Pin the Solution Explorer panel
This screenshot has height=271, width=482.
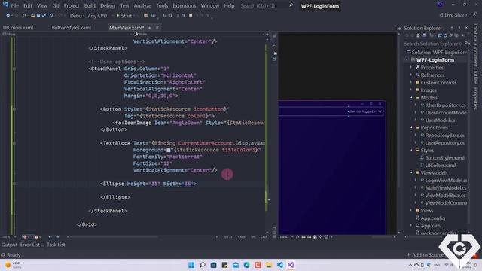coord(459,28)
